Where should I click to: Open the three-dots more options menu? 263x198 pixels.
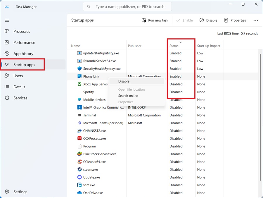click(256, 20)
